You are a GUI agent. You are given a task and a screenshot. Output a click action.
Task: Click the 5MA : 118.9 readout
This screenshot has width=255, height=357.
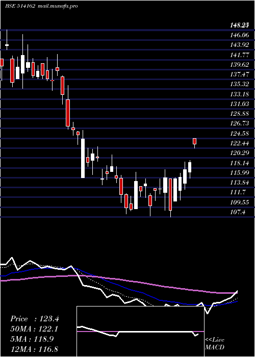tap(32, 339)
